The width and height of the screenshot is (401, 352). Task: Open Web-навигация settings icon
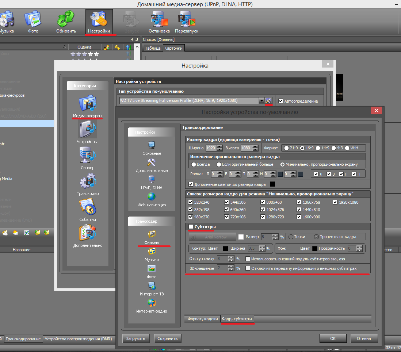[x=152, y=197]
